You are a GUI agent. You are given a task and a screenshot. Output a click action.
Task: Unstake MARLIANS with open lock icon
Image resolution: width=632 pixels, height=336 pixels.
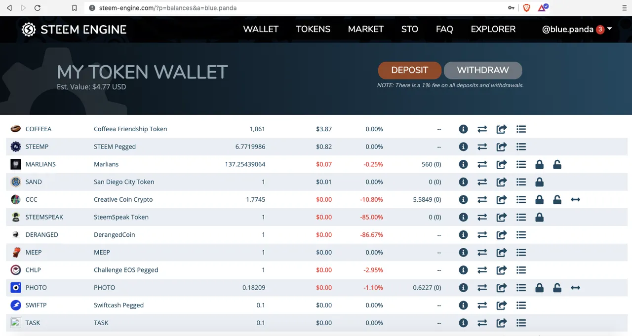tap(557, 164)
